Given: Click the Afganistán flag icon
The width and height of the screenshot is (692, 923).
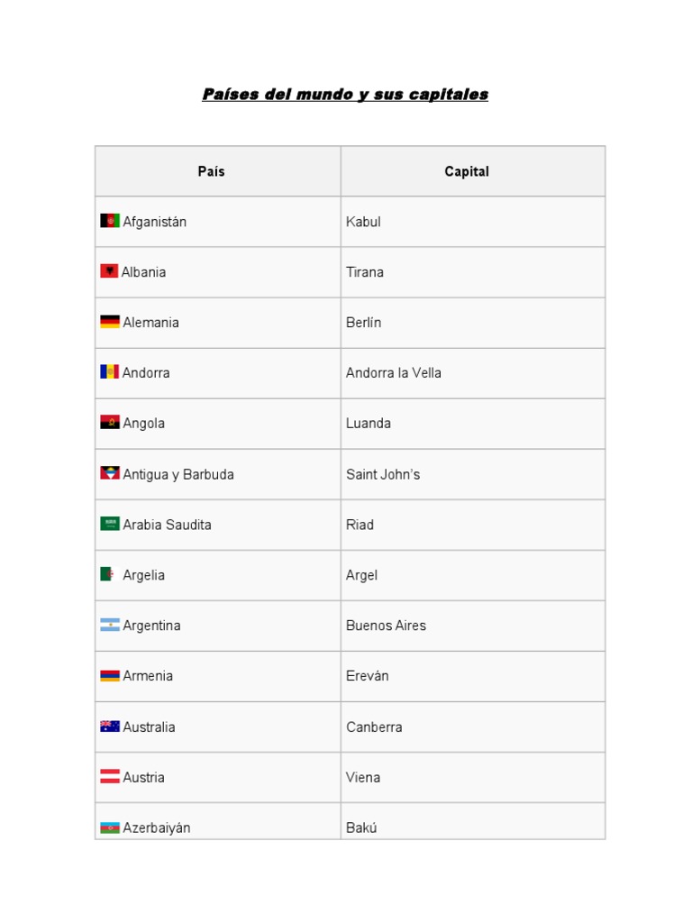Looking at the screenshot, I should [110, 221].
